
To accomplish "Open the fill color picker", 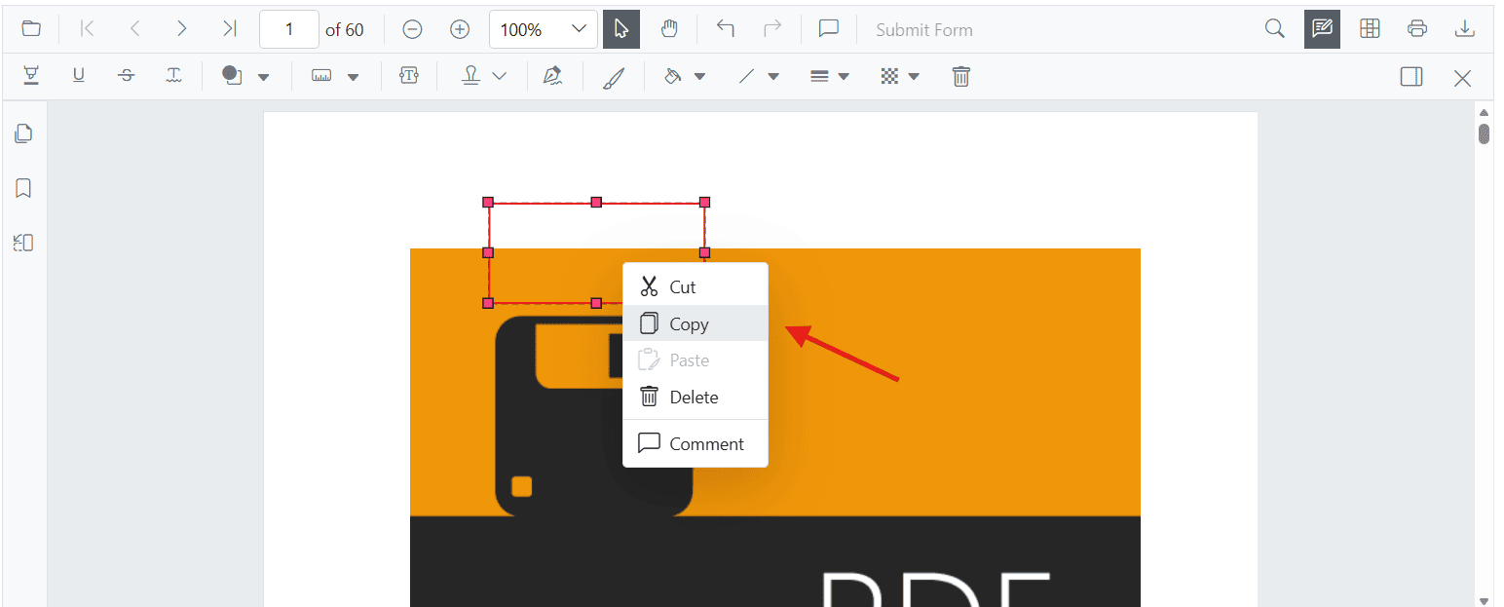I will [x=684, y=76].
